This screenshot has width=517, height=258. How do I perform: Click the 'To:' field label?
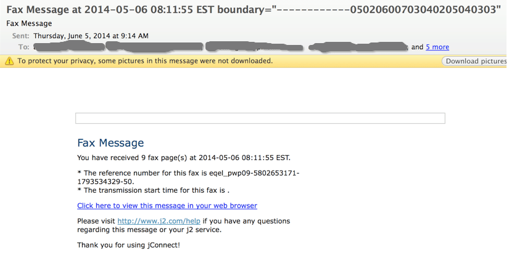click(x=24, y=47)
